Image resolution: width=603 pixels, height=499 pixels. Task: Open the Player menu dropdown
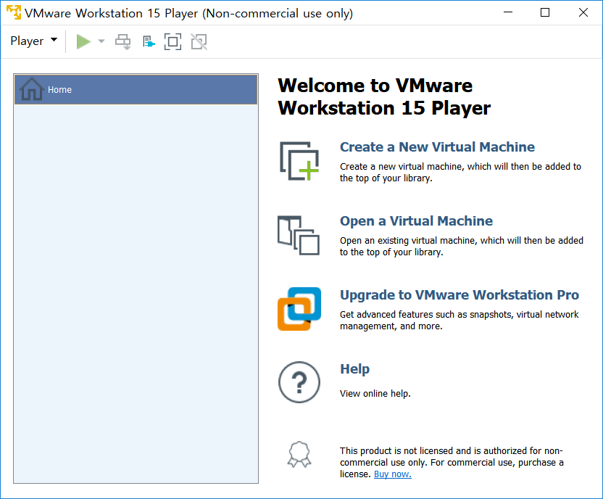click(x=34, y=41)
